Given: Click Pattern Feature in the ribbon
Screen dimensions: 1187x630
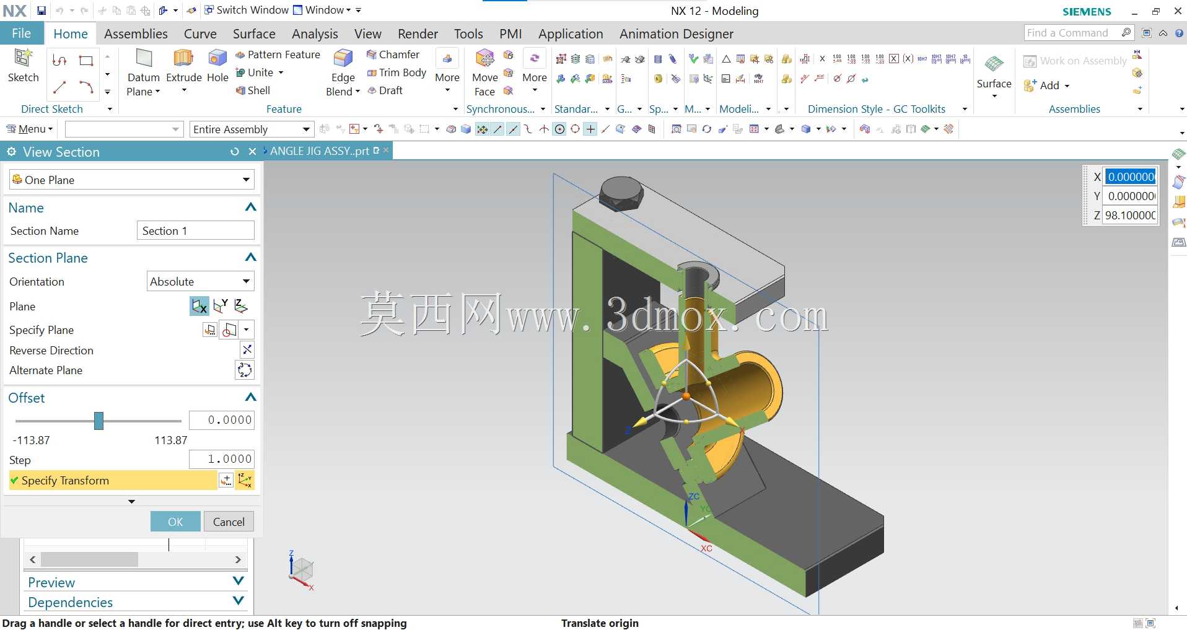Looking at the screenshot, I should click(x=278, y=55).
